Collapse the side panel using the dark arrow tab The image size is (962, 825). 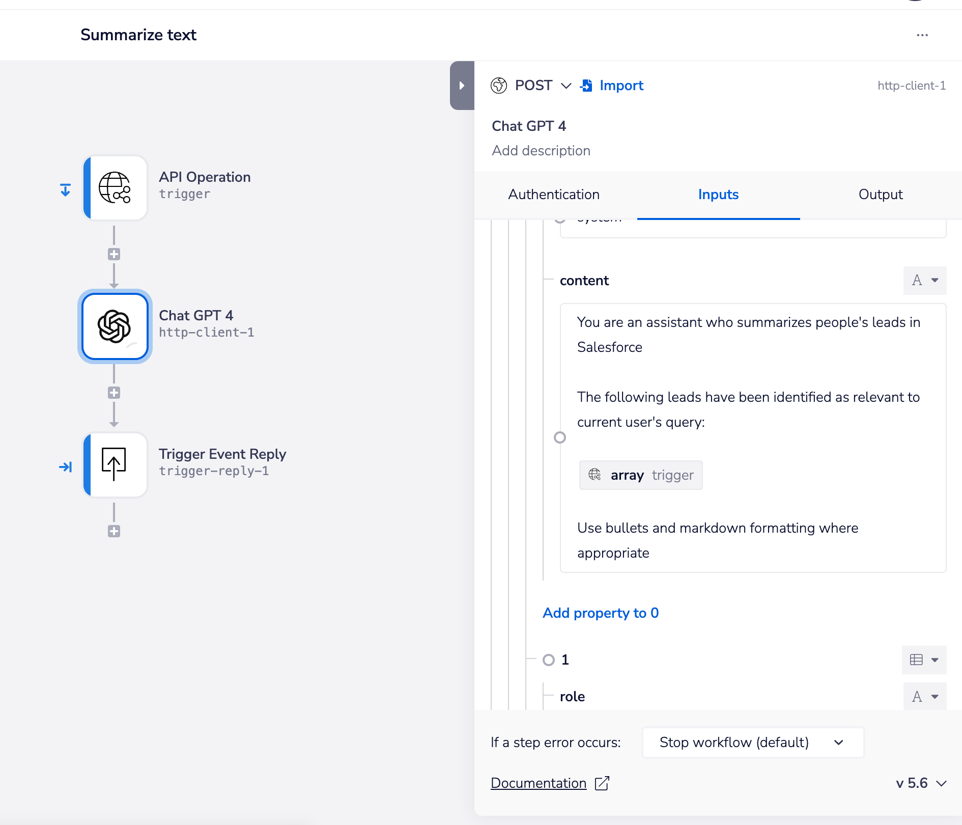[x=462, y=86]
